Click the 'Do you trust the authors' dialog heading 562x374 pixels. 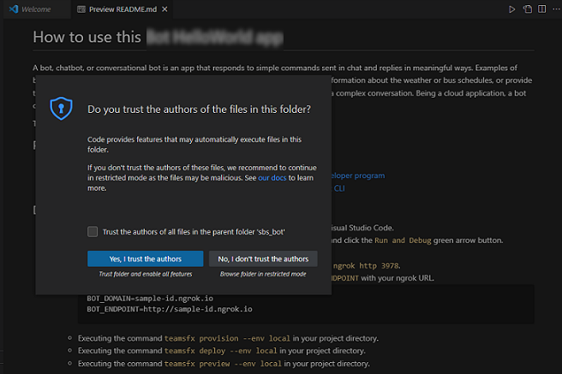tap(200, 110)
